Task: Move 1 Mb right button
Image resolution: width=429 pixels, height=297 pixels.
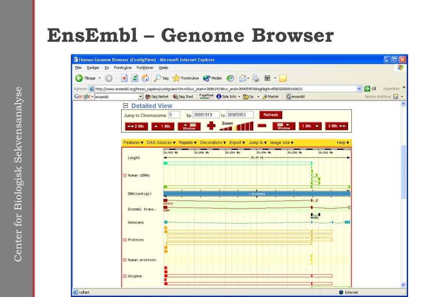Action: click(310, 126)
